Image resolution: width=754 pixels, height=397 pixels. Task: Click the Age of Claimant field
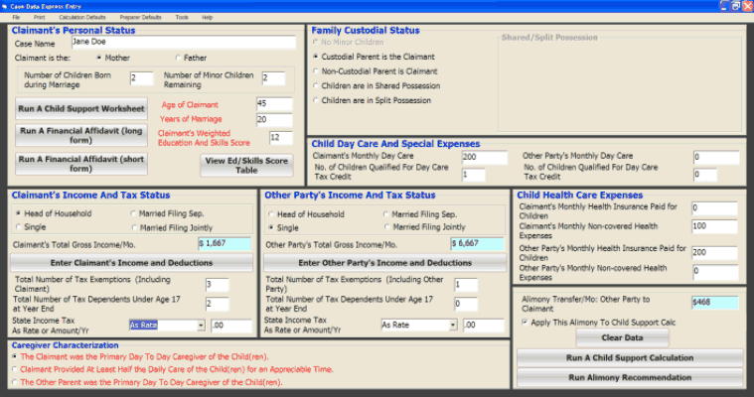pos(274,103)
